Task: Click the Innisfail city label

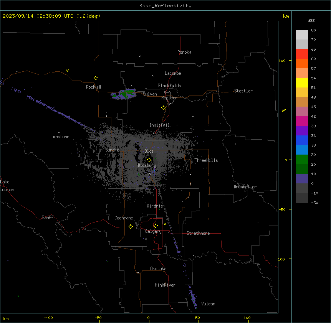Action: click(160, 125)
